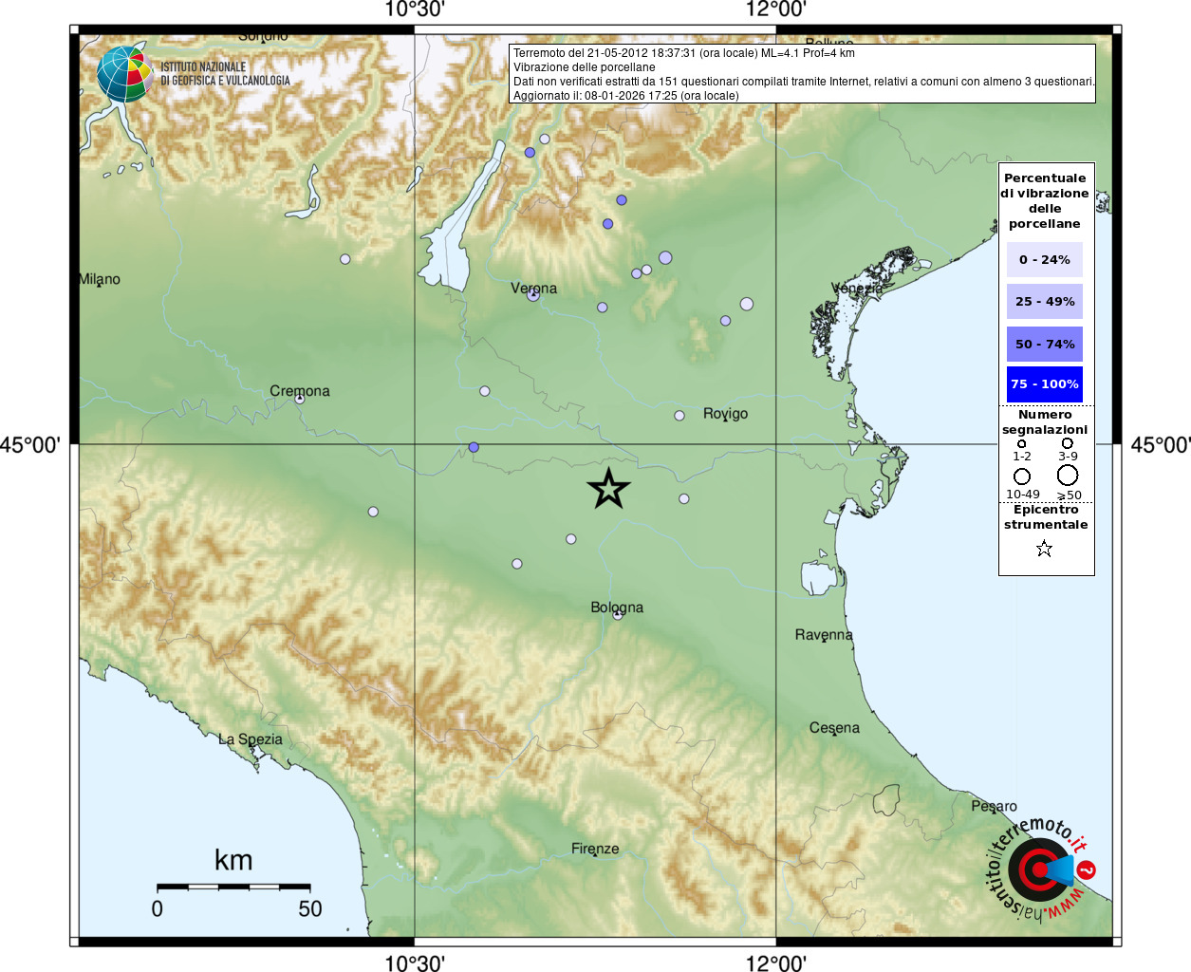The height and width of the screenshot is (972, 1191).
Task: Click the report marker at Bologna
Action: pos(617,615)
